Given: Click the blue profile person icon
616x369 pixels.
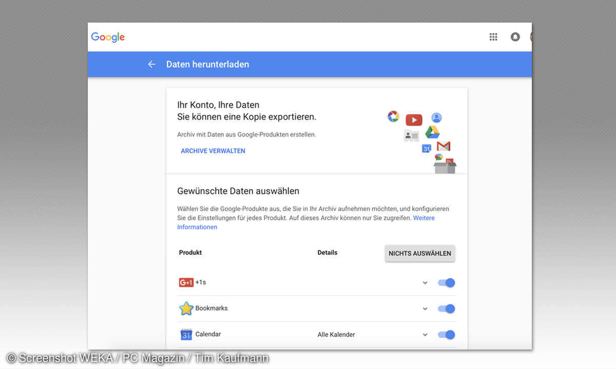Looking at the screenshot, I should coord(436,118).
